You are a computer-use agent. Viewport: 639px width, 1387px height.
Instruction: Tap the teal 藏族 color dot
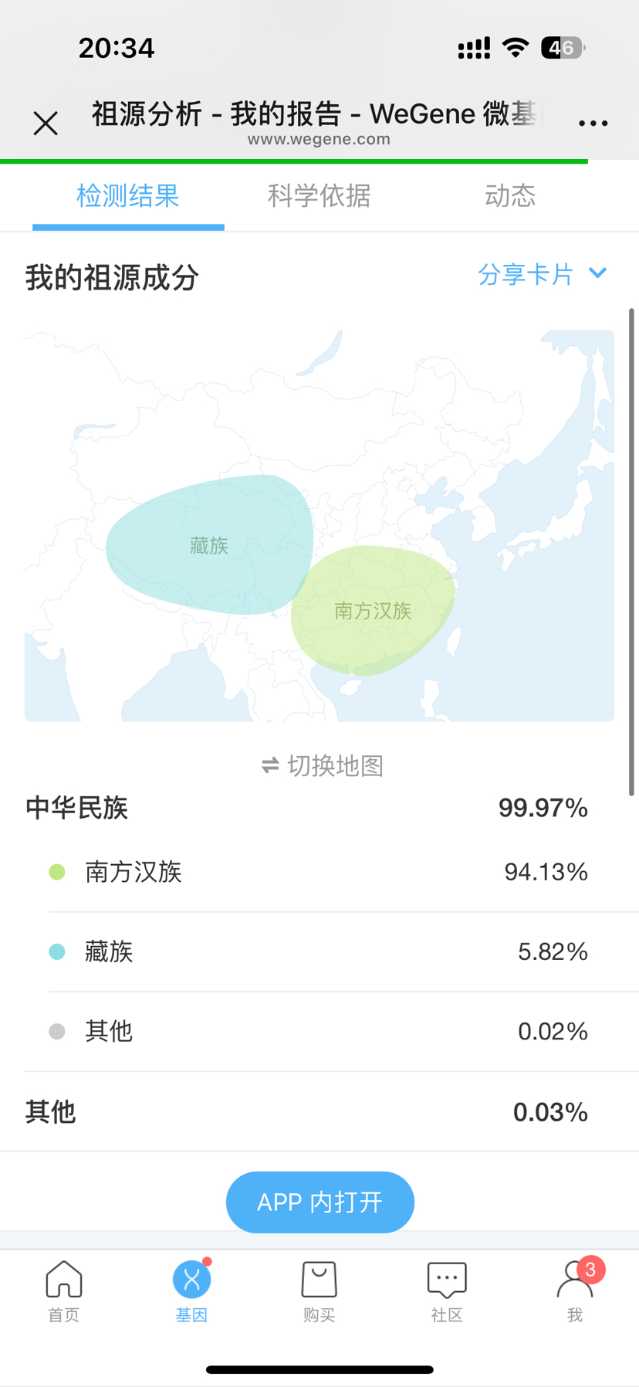click(x=57, y=951)
